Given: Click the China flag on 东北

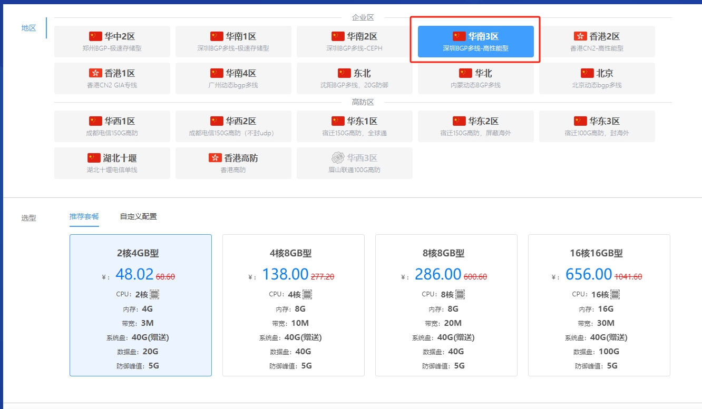Looking at the screenshot, I should pyautogui.click(x=344, y=73).
